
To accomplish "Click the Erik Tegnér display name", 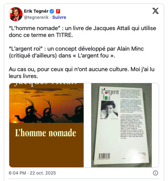I will [x=36, y=11].
